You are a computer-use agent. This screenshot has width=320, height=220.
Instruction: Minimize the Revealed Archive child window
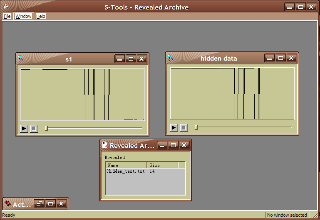pyautogui.click(x=162, y=145)
